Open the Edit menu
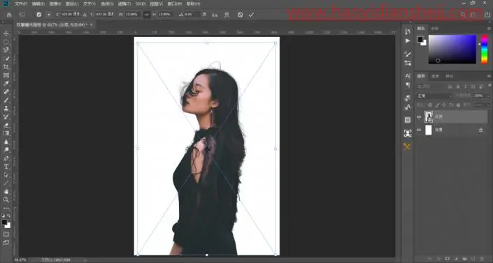493x263 pixels. click(38, 3)
